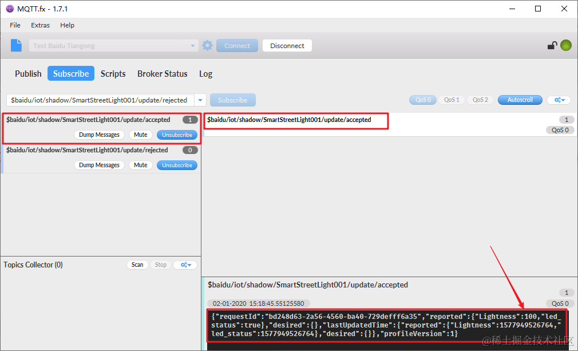Unsubscribe from update/accepted topic

click(x=177, y=135)
